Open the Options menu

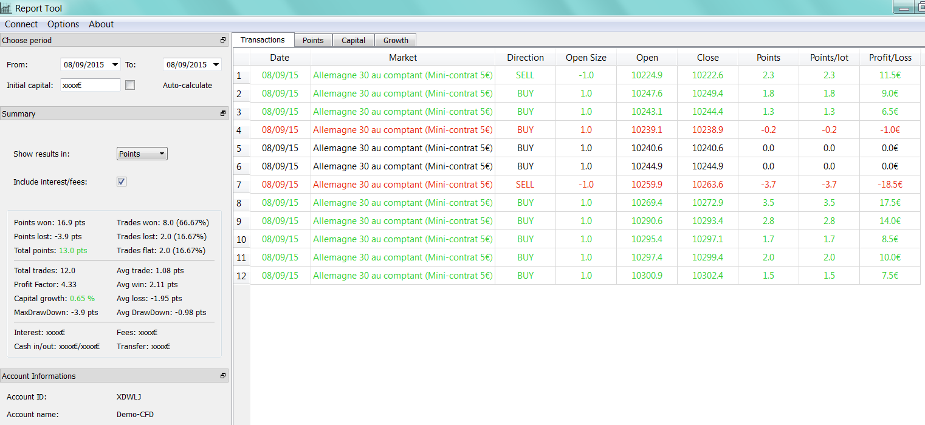click(63, 24)
